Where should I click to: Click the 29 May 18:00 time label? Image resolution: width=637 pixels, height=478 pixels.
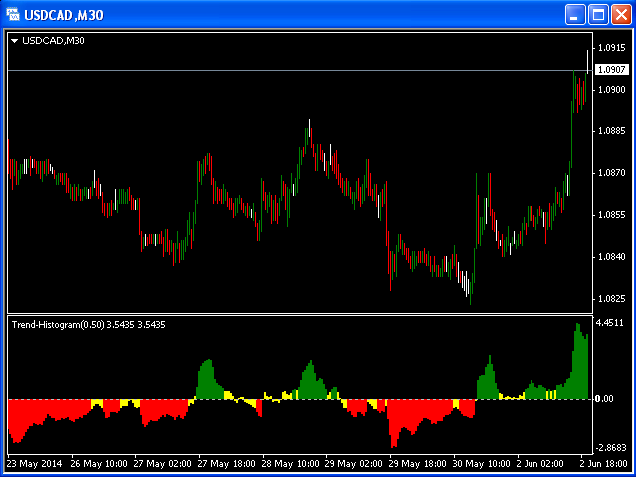pos(420,464)
